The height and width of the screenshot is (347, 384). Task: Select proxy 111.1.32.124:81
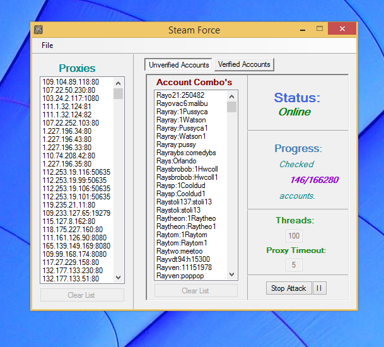point(67,107)
